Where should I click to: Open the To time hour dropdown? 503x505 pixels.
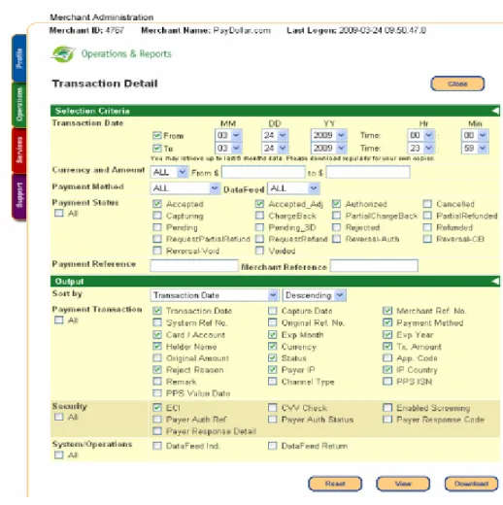pyautogui.click(x=420, y=149)
